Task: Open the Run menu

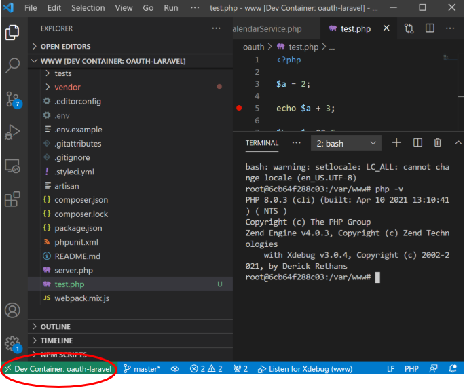Action: (x=171, y=8)
